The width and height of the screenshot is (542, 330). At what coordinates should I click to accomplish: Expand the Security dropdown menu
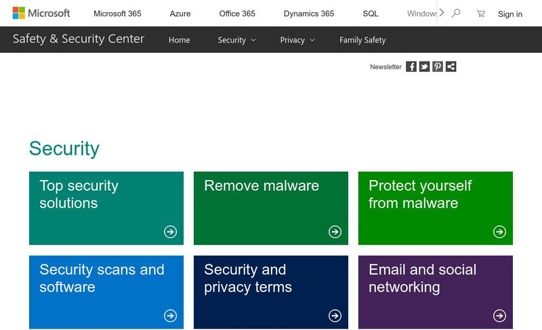pos(236,40)
